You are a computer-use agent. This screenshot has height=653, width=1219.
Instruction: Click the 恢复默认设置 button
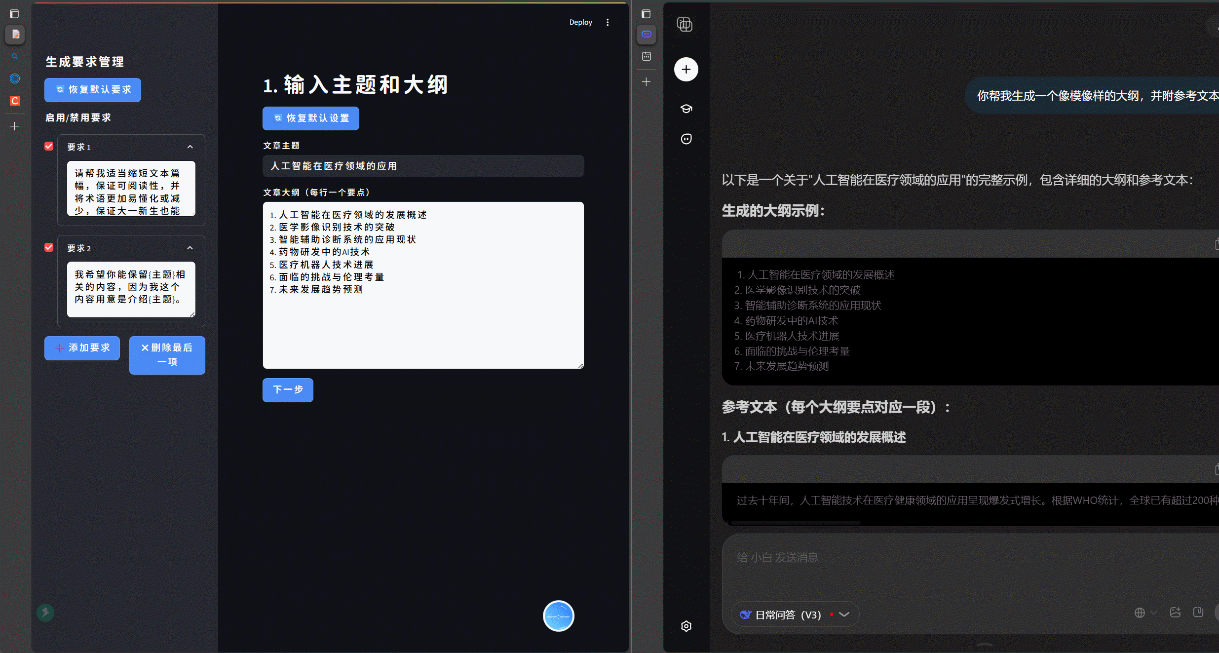coord(310,118)
